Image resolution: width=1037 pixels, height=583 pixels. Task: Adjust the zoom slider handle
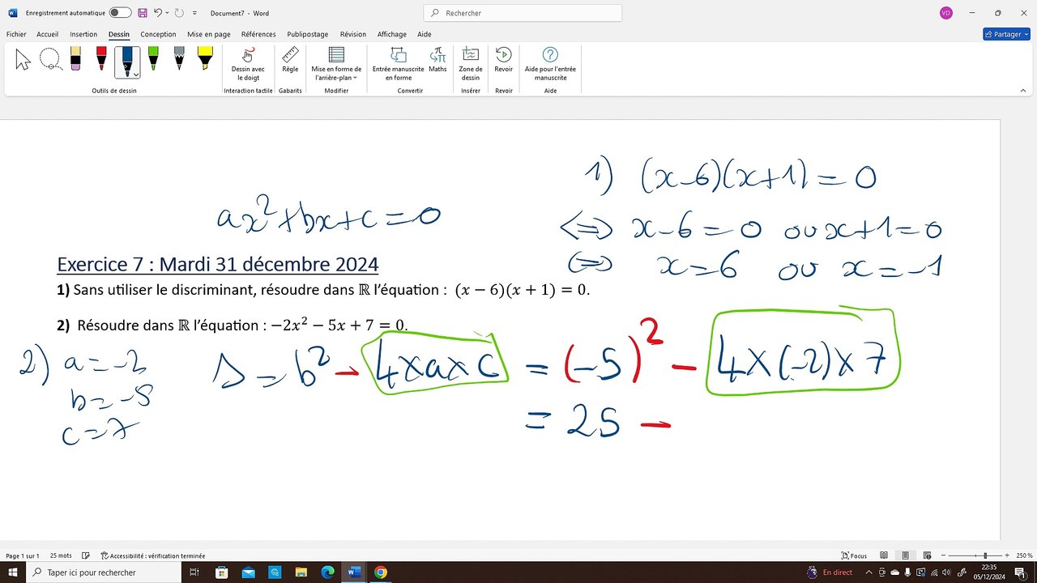(985, 555)
